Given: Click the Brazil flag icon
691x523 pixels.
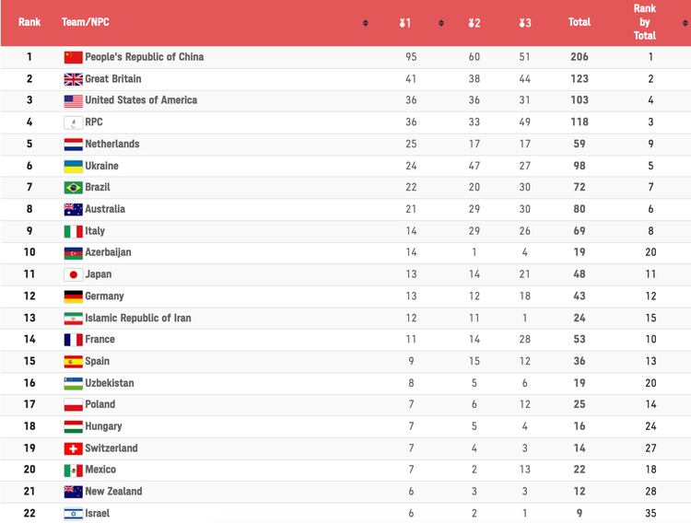Looking at the screenshot, I should (x=73, y=188).
